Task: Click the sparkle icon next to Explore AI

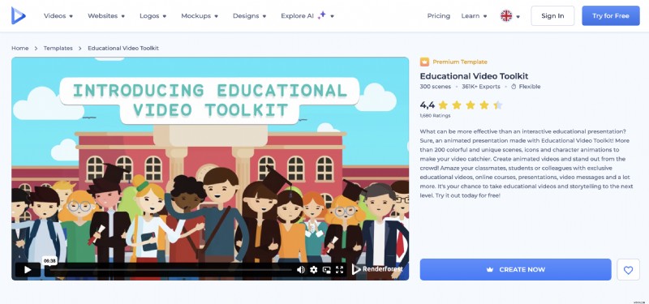Action: (x=321, y=15)
